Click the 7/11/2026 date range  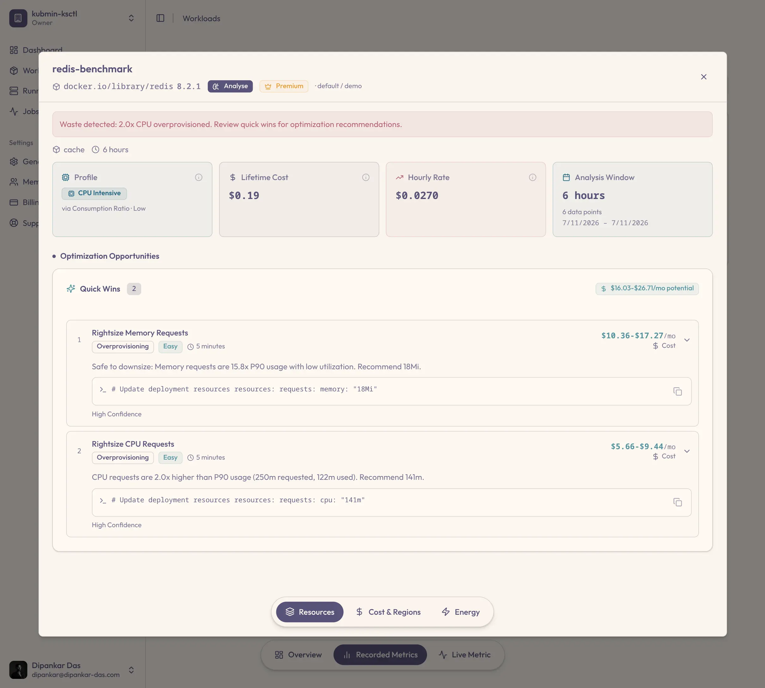pos(605,223)
